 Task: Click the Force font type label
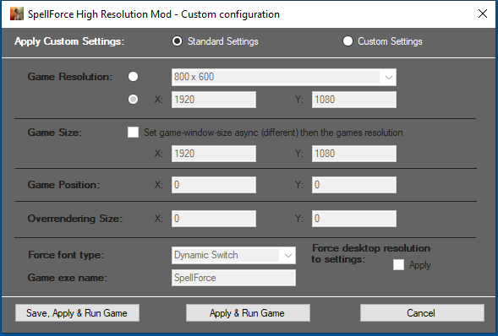[x=66, y=255]
